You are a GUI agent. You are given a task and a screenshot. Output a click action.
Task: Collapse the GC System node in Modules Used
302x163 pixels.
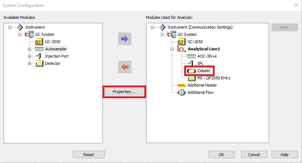(162, 35)
